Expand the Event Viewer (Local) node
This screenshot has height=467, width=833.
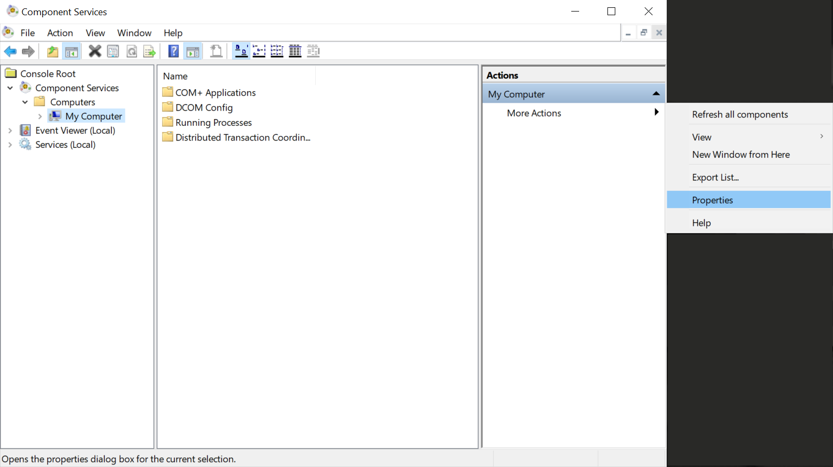pyautogui.click(x=10, y=131)
